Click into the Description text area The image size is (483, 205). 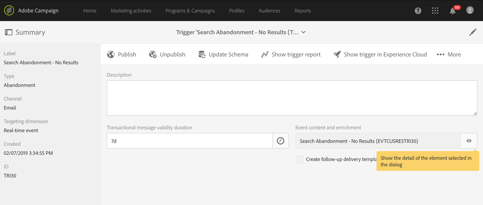tap(292, 98)
